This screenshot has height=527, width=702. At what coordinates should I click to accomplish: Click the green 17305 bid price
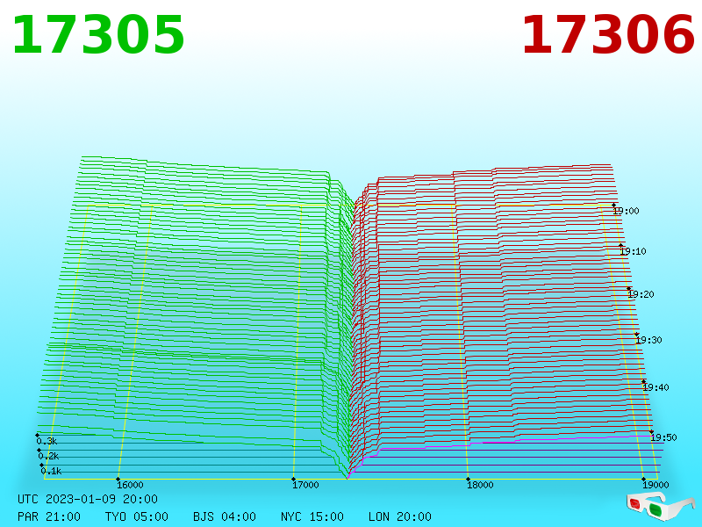pyautogui.click(x=98, y=35)
